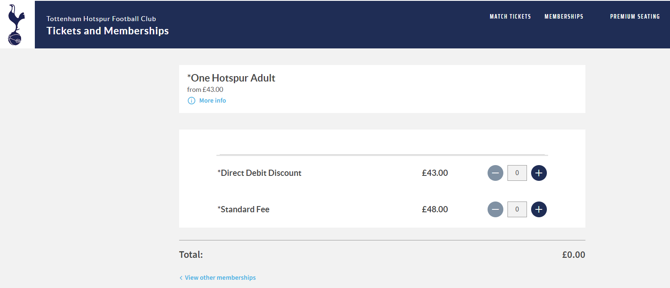Select the Match Tickets navigation item
670x288 pixels.
pyautogui.click(x=510, y=17)
